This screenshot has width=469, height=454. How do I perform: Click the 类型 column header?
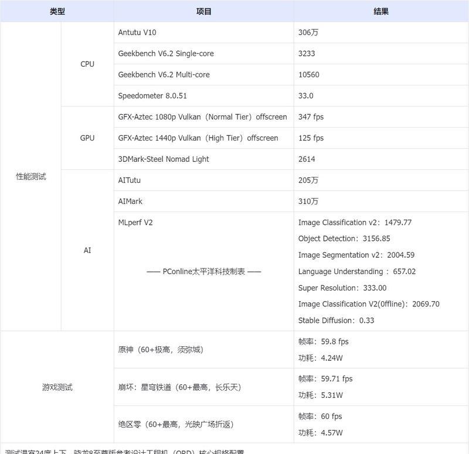pyautogui.click(x=57, y=10)
